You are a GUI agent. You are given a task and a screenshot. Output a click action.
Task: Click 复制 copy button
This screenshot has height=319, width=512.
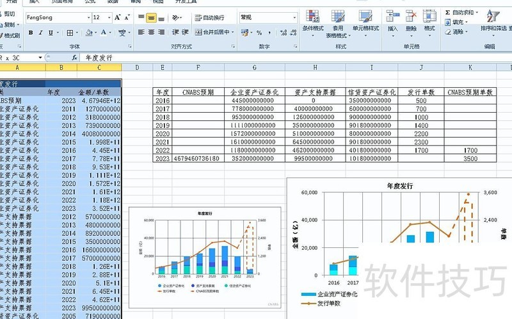[9, 24]
